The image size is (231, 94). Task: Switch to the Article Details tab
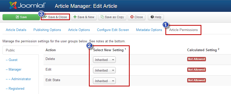tap(16, 30)
